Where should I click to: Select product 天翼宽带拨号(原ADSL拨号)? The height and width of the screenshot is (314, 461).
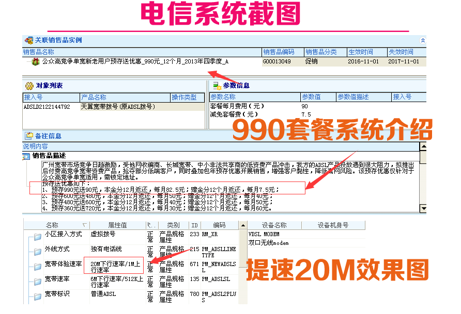point(118,107)
